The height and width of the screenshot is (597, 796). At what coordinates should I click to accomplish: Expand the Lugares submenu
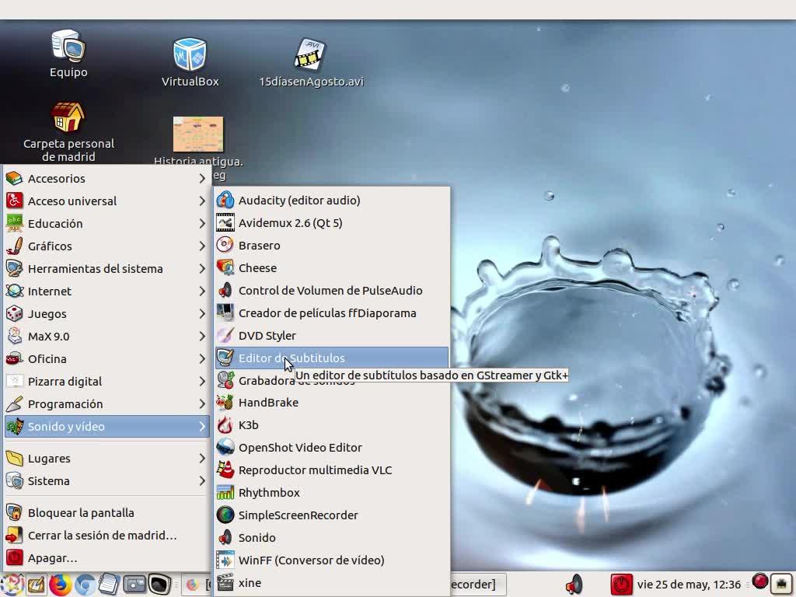[x=49, y=459]
